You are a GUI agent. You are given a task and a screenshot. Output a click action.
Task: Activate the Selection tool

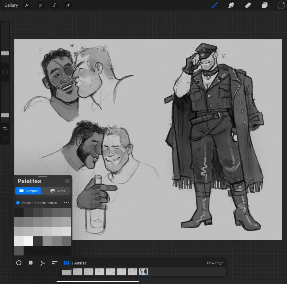click(54, 5)
